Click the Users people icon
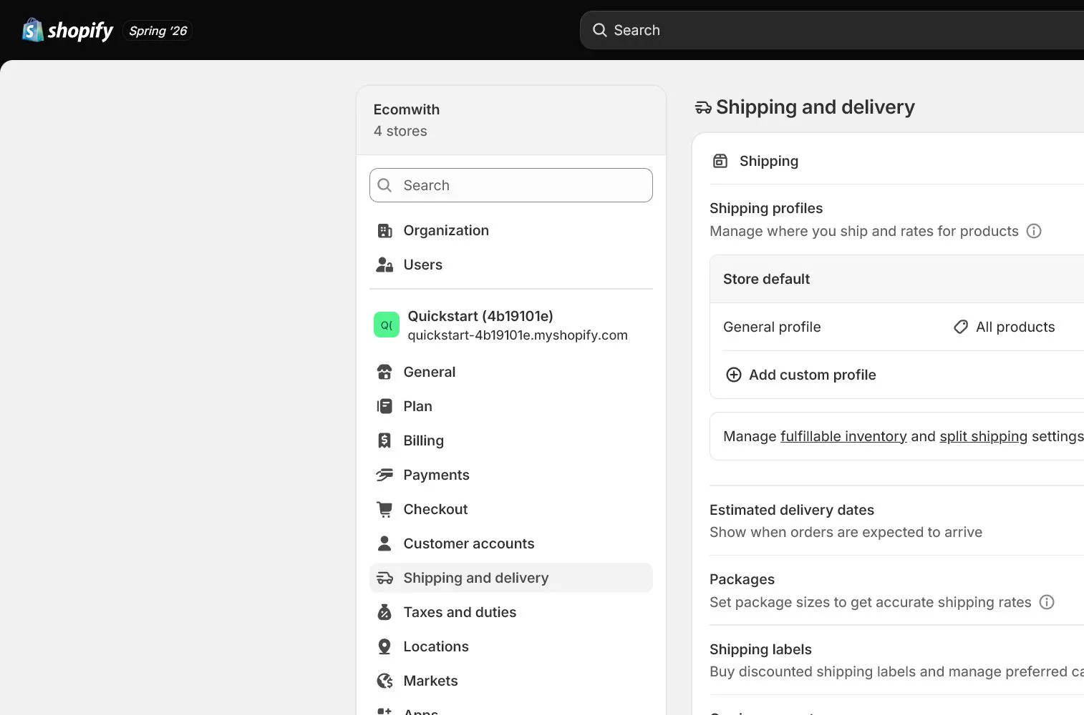1084x715 pixels. pos(384,265)
